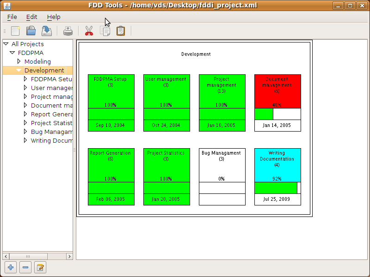The width and height of the screenshot is (370, 277).
Task: Click the Java icon in title bar
Action: [7, 6]
